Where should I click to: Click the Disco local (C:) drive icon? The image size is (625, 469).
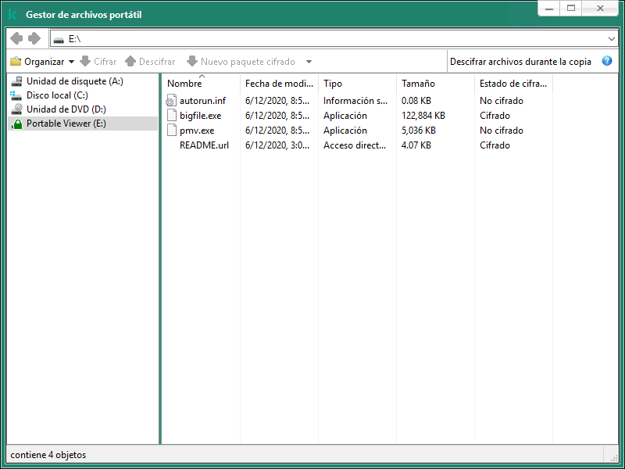[16, 95]
